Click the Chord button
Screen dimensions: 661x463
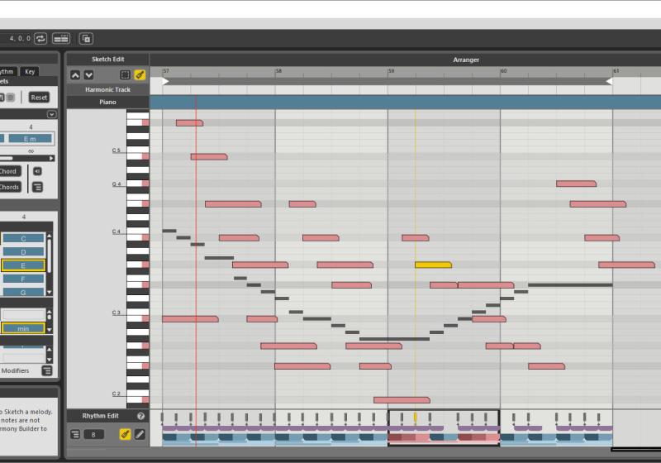(x=9, y=171)
